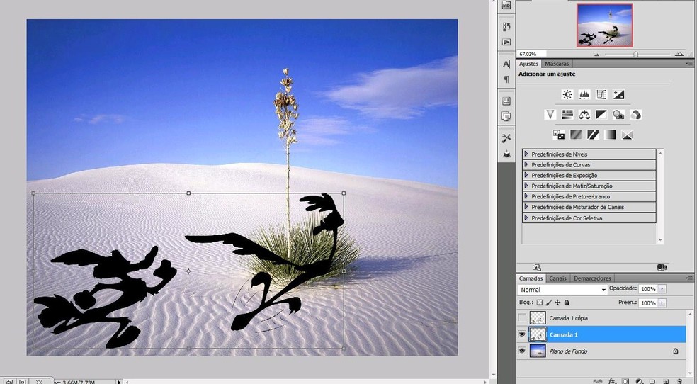Add a Gradient Map adjustment
This screenshot has height=384, width=697.
coord(610,135)
